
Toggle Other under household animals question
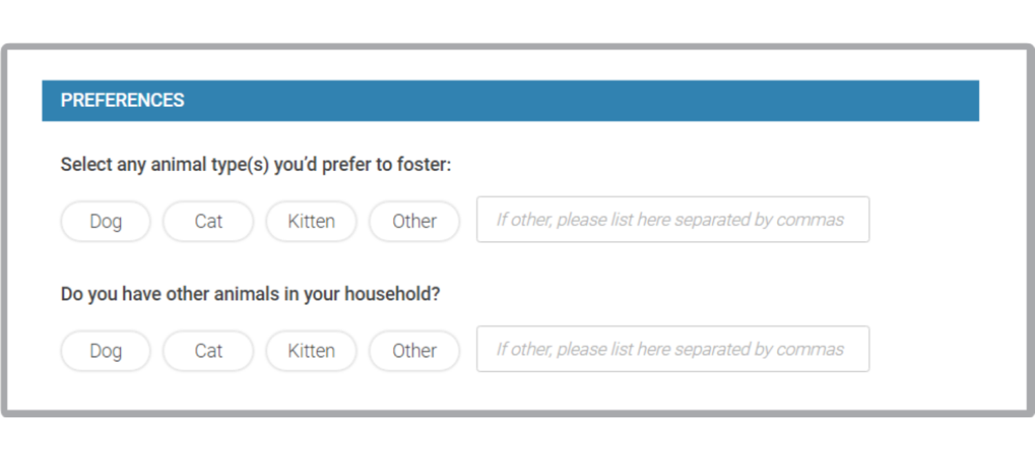(414, 351)
